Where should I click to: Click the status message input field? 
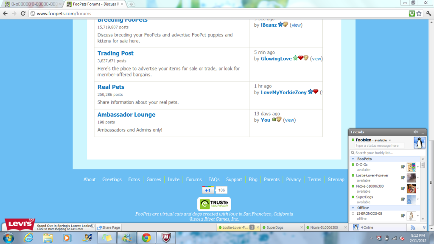tap(380, 146)
